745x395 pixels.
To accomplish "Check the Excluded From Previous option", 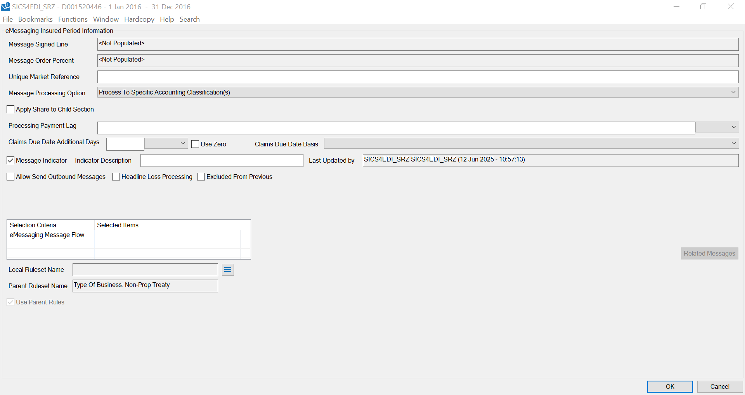I will [201, 177].
